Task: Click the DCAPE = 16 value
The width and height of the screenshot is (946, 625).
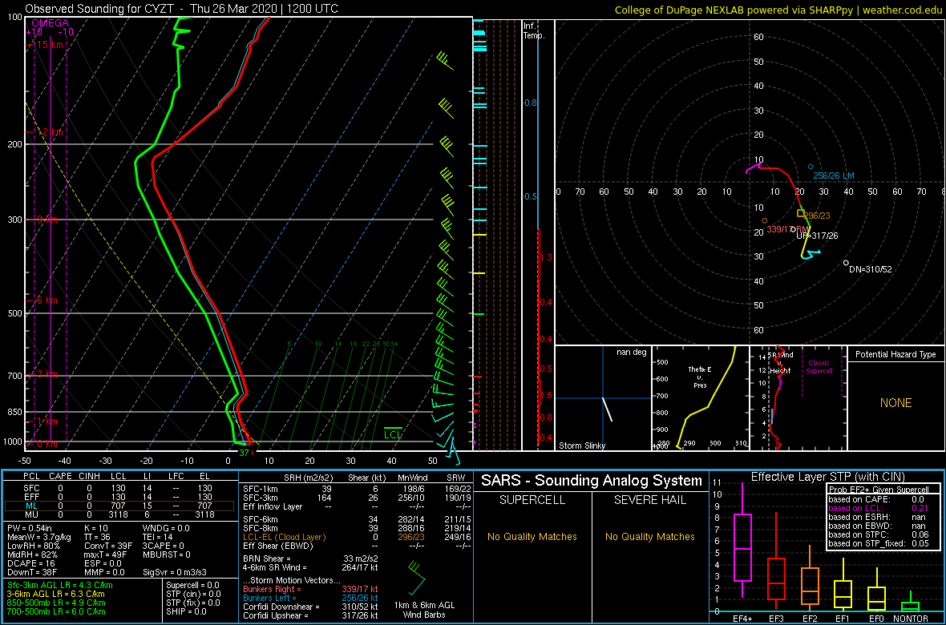Action: [32, 563]
